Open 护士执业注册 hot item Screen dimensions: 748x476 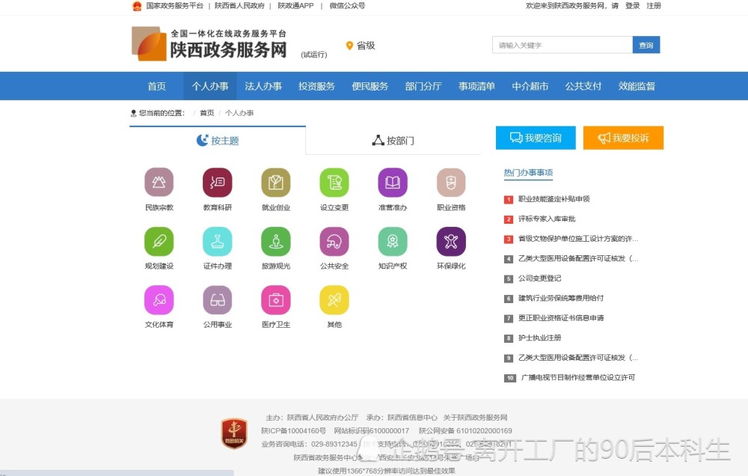539,338
